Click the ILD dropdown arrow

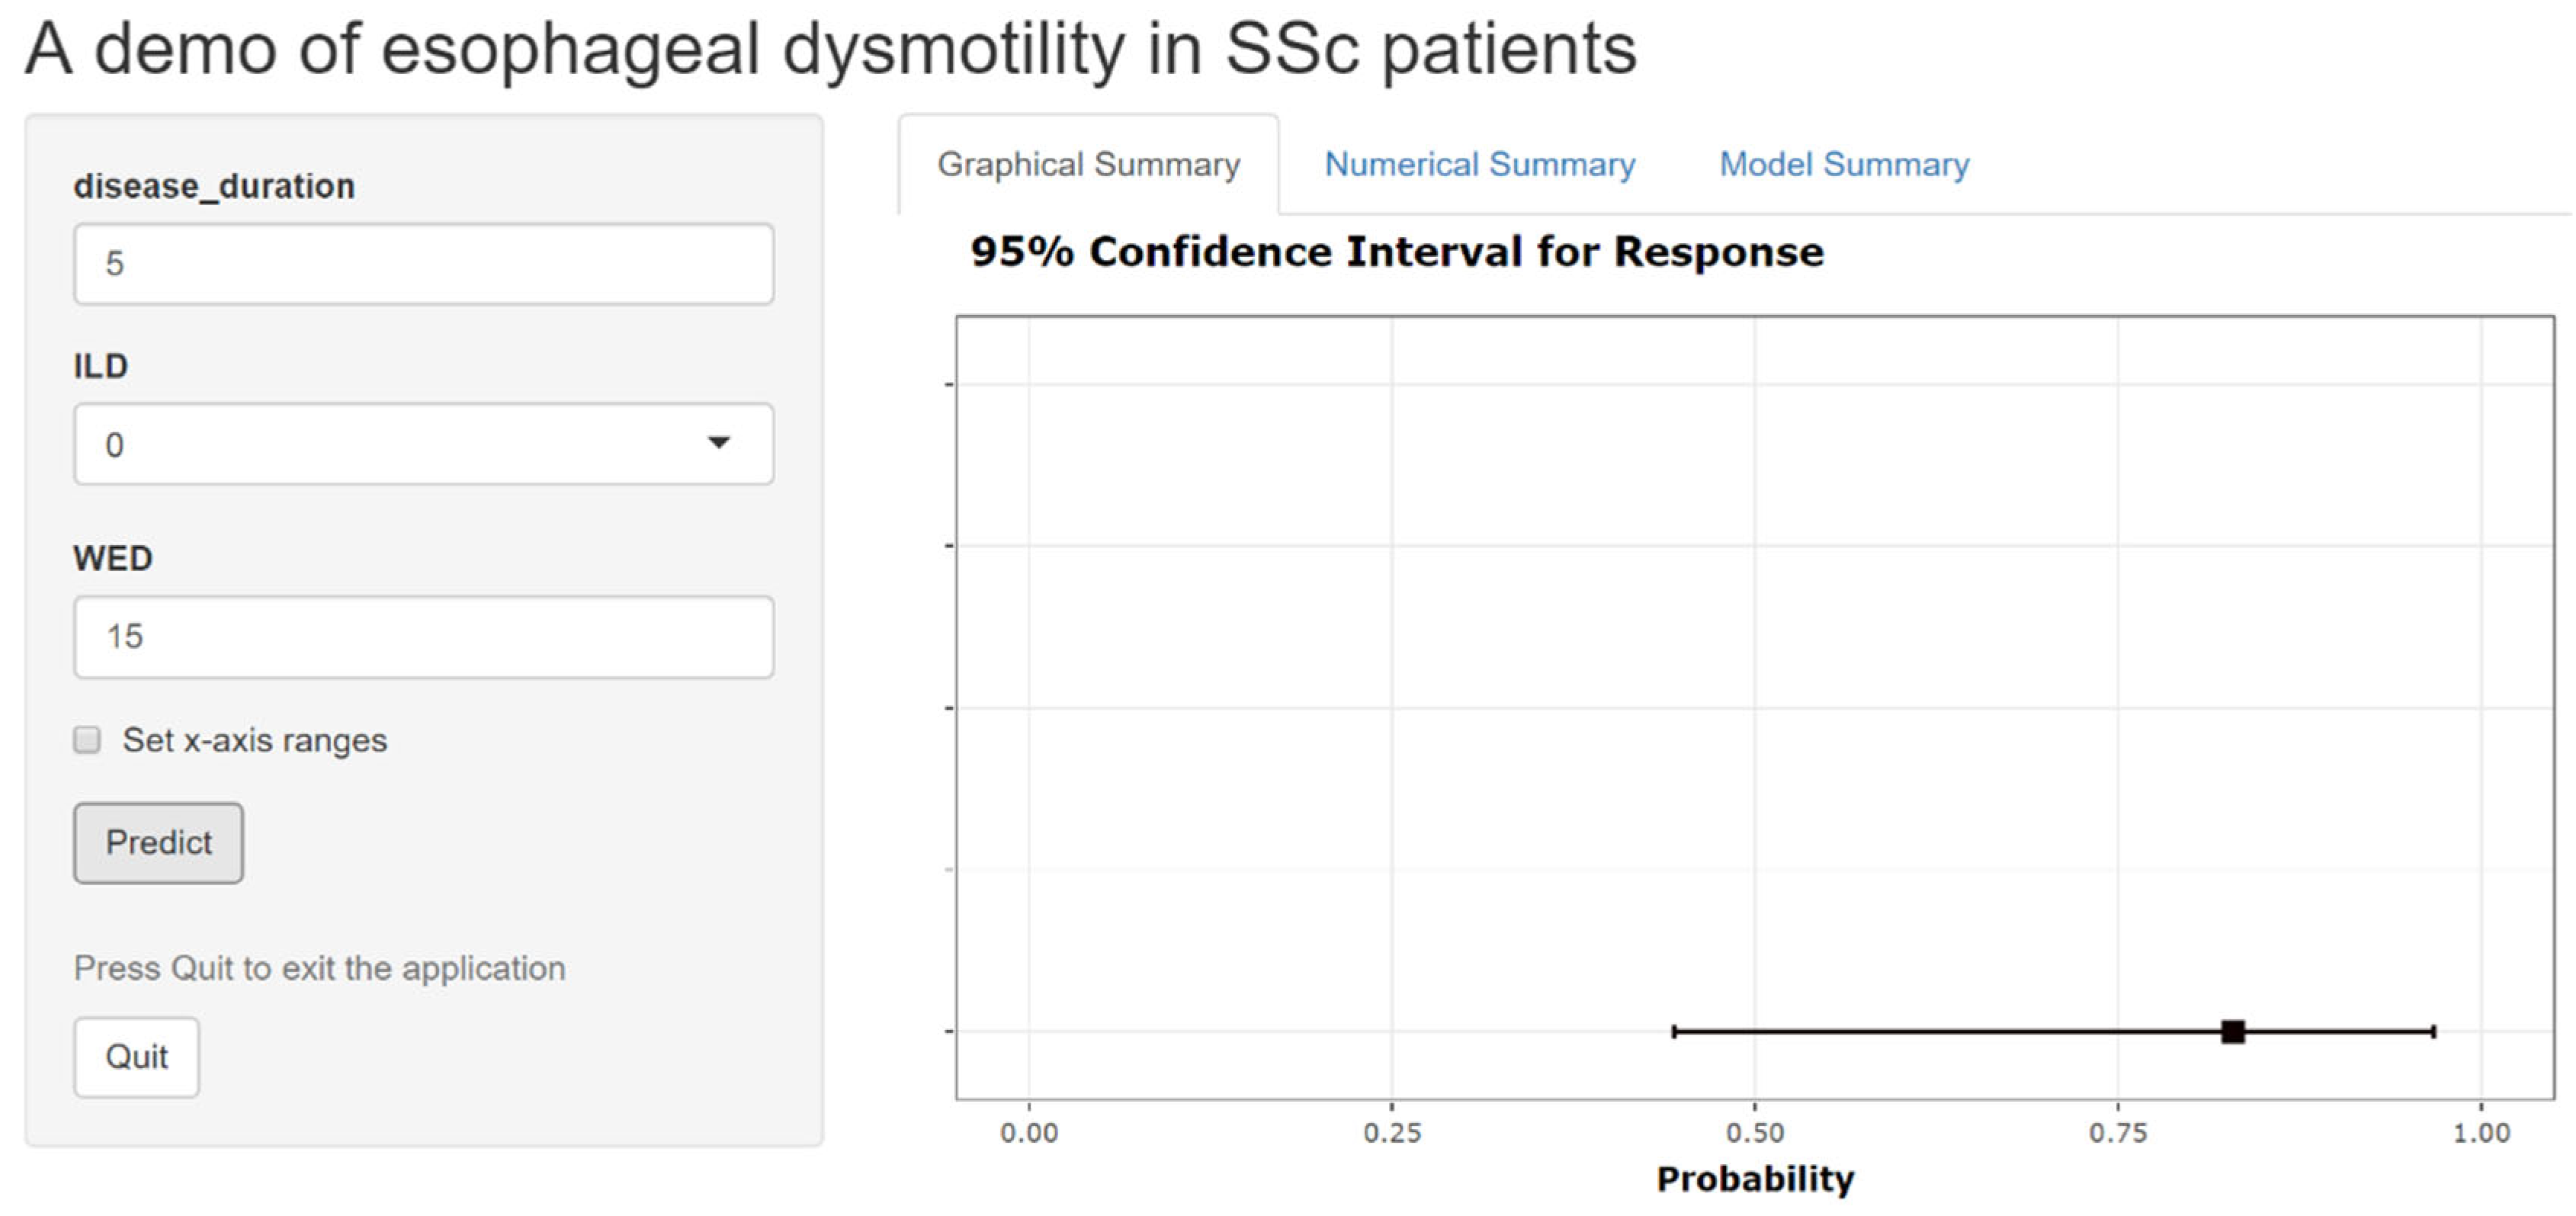pos(718,442)
